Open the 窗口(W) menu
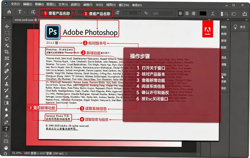Screen dimensions: 250x158 124,5
